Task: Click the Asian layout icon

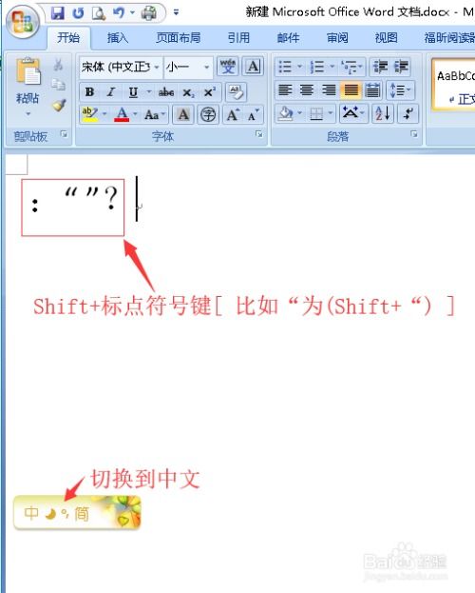Action: click(351, 113)
